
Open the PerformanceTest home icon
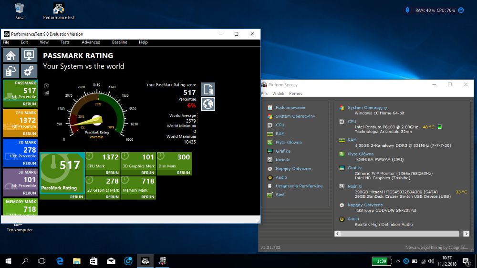point(11,55)
